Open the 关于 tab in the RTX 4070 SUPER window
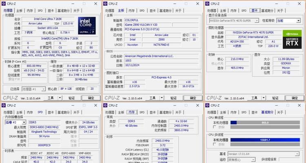Screen dimensions: 306x163 (280, 11)
